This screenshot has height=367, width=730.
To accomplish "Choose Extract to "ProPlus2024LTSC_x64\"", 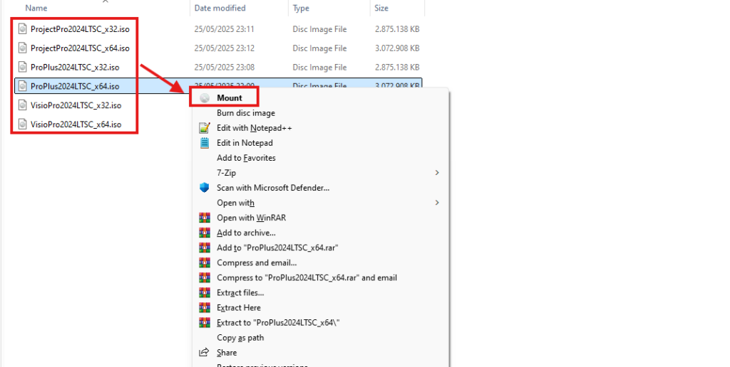I will click(279, 322).
